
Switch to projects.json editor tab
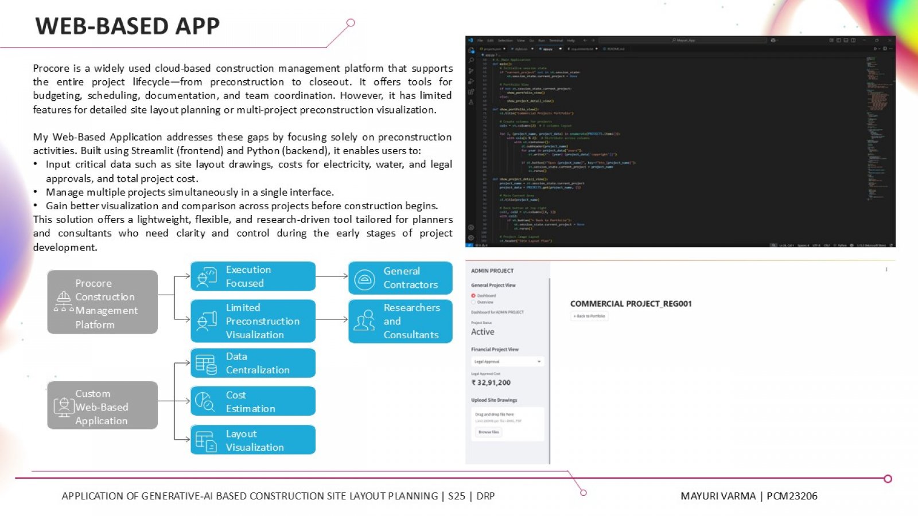coord(493,49)
